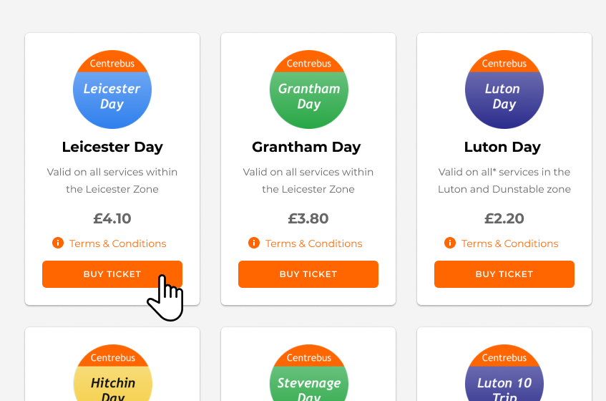Click the Luton Day purple ticket badge
Screen dimensions: 606x401
504,90
